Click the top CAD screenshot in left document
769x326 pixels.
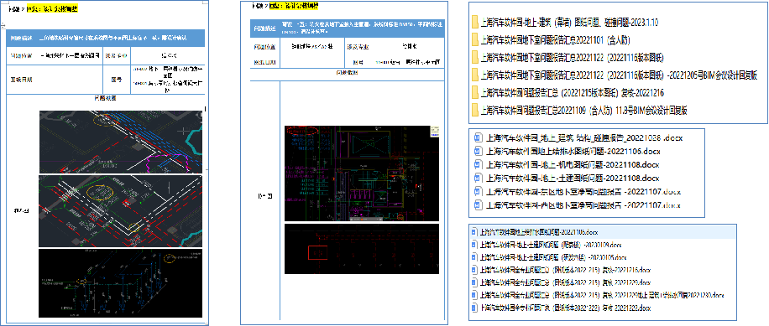[121, 142]
